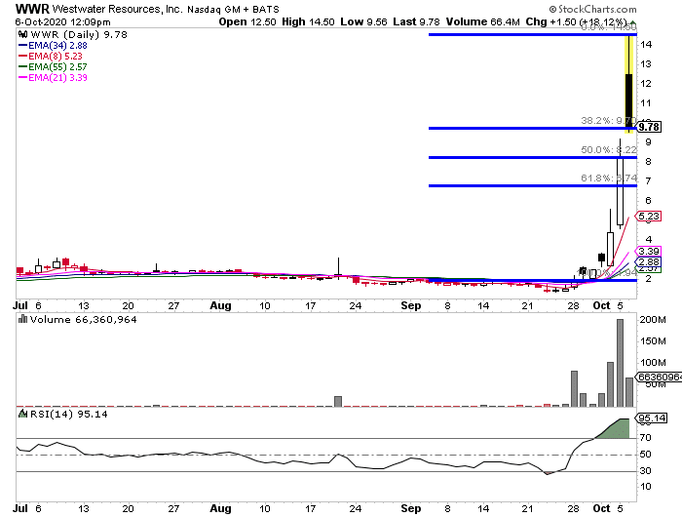Click the WWR ticker symbol in header
Image resolution: width=682 pixels, height=517 pixels.
click(x=32, y=9)
